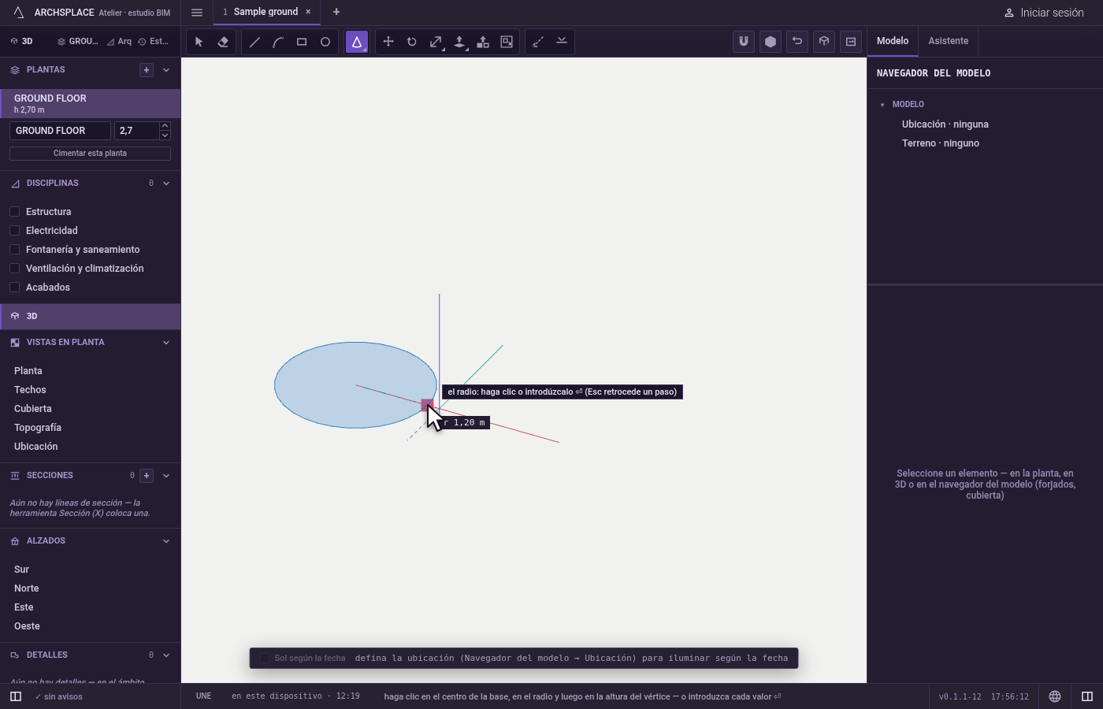Toggle the magnet snapping icon
The height and width of the screenshot is (709, 1103).
coord(744,42)
